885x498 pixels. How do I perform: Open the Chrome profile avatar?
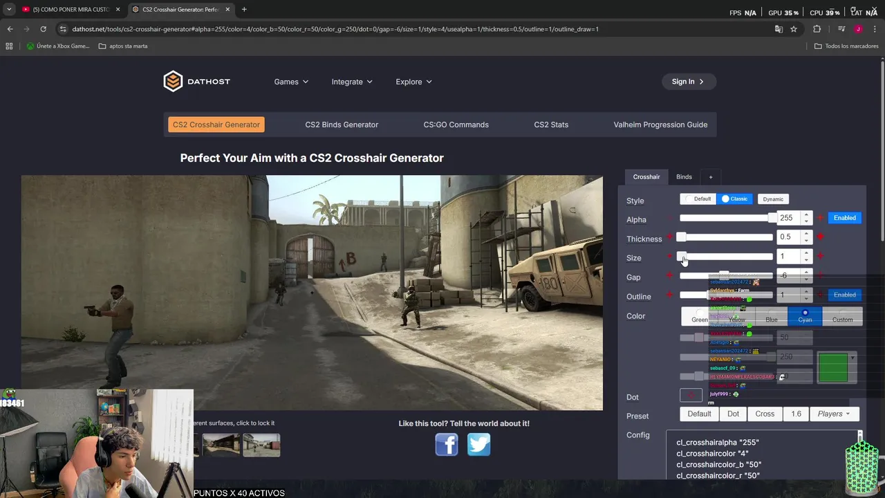[858, 29]
